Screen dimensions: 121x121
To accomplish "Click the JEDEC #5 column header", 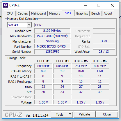I will coord(81,61).
